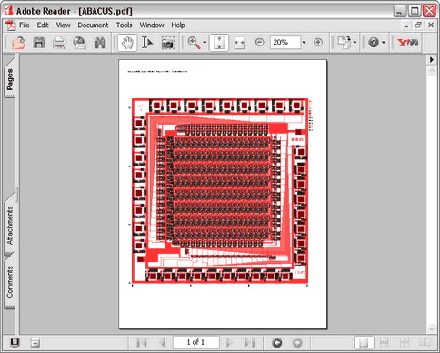
Task: Expand the Zoom tool dropdown arrow
Action: [x=205, y=43]
